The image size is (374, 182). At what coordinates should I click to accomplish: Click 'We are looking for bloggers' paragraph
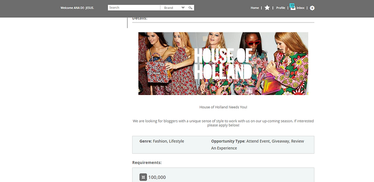223,123
